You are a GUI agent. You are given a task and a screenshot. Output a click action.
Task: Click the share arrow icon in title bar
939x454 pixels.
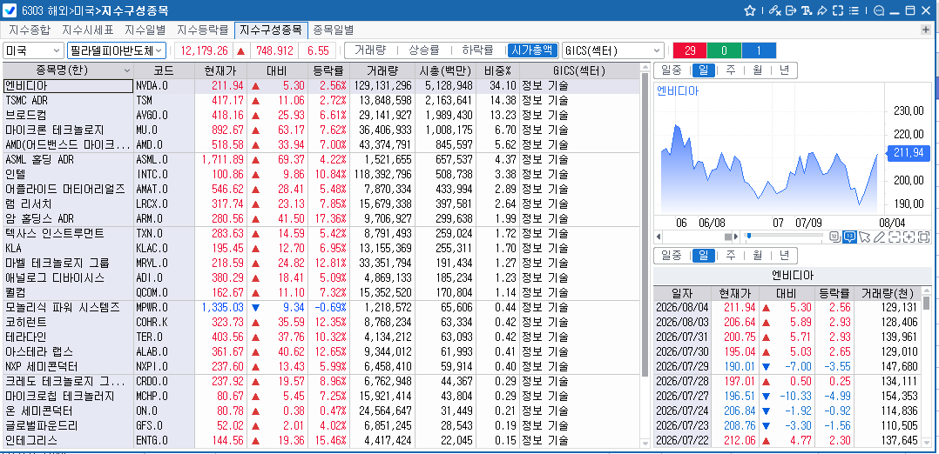click(x=822, y=10)
